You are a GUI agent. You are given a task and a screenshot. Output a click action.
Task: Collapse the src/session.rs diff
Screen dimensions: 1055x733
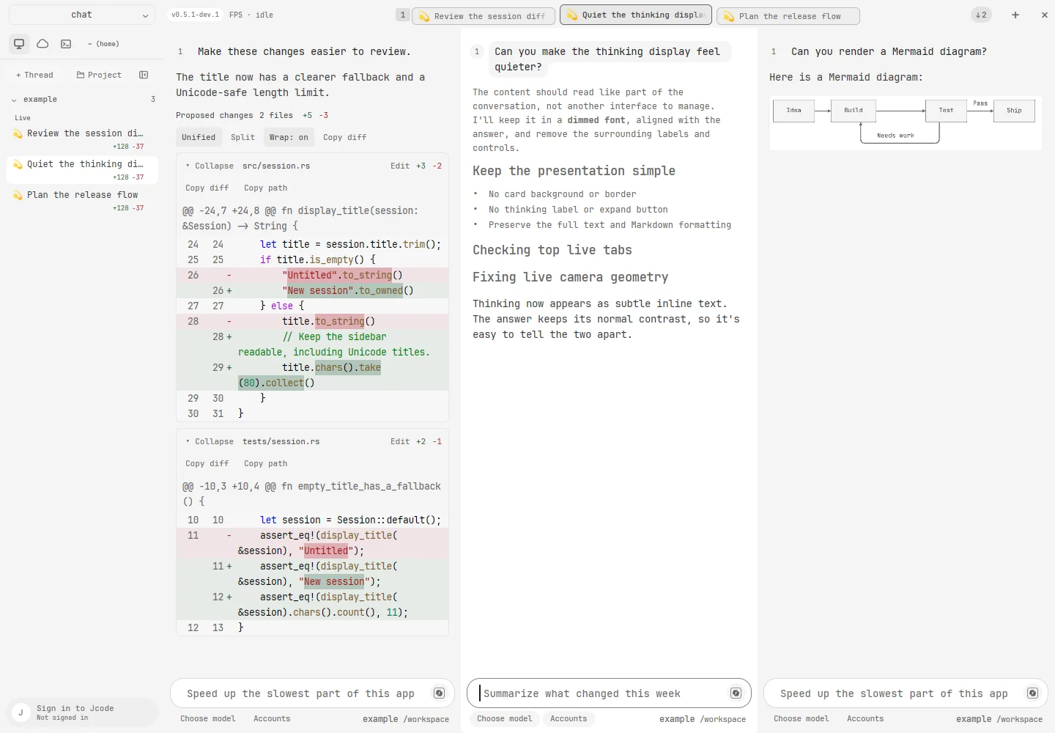(x=210, y=166)
